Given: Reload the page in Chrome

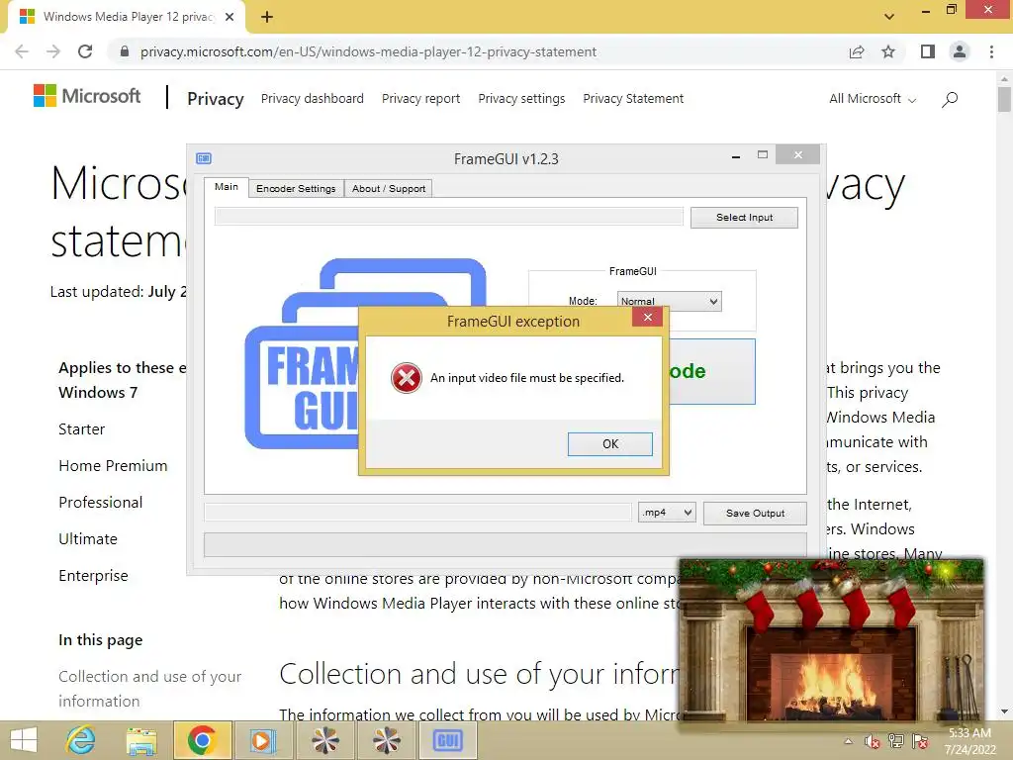Looking at the screenshot, I should tap(85, 51).
